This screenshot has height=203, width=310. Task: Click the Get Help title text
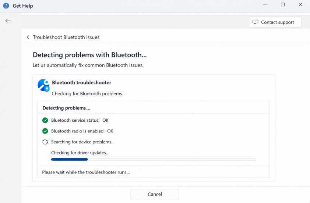[x=23, y=6]
